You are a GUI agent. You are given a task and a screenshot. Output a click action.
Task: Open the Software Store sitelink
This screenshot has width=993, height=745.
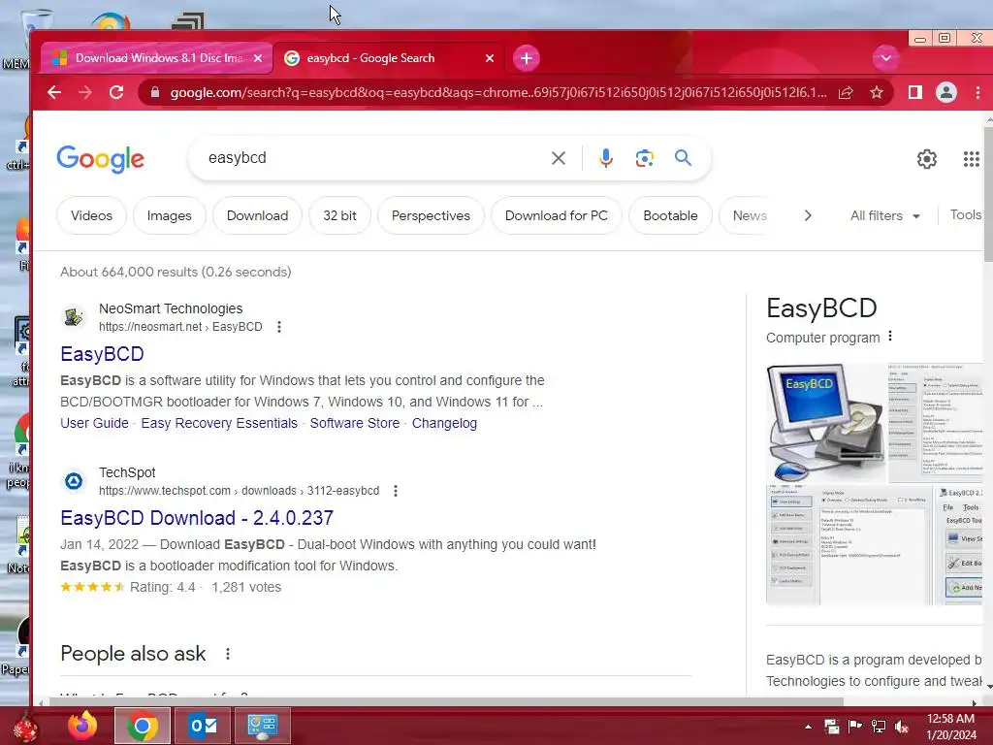355,423
